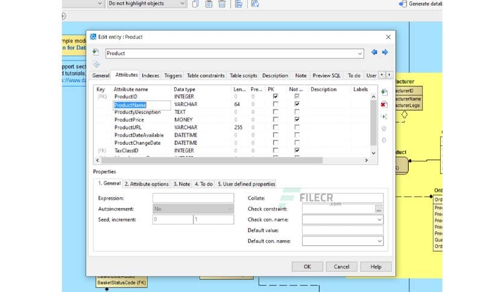Screen dimensions: 504x292
Task: Switch to the General tab
Action: pyautogui.click(x=101, y=75)
